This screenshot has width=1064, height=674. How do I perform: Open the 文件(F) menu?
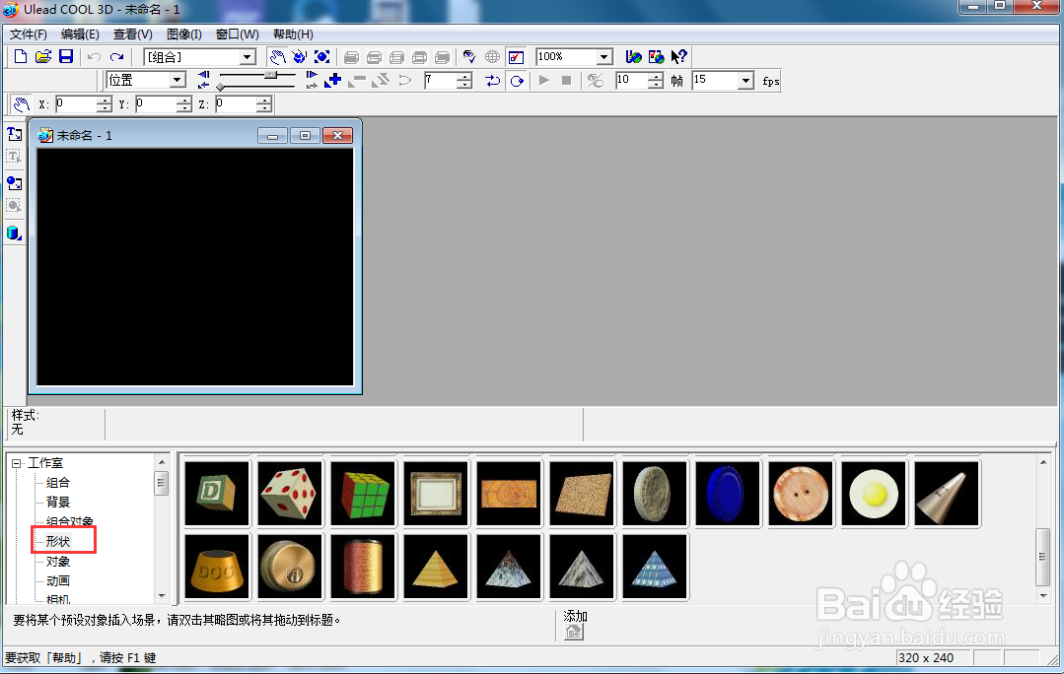[x=28, y=34]
